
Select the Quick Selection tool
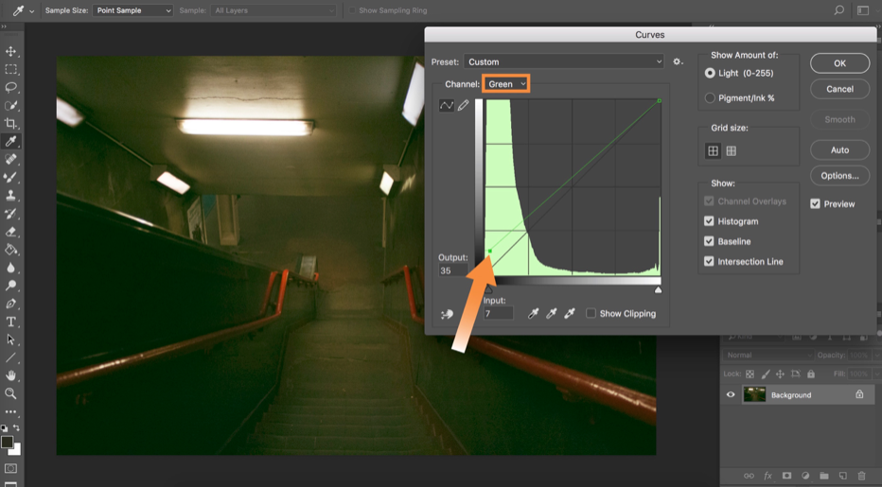click(10, 106)
